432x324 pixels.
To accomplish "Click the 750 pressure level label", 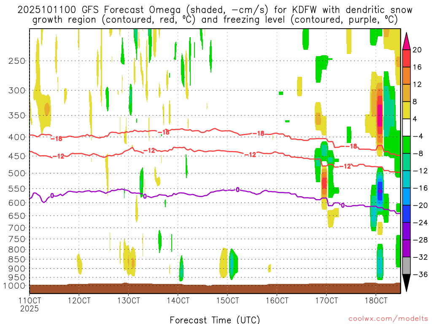I will [17, 239].
